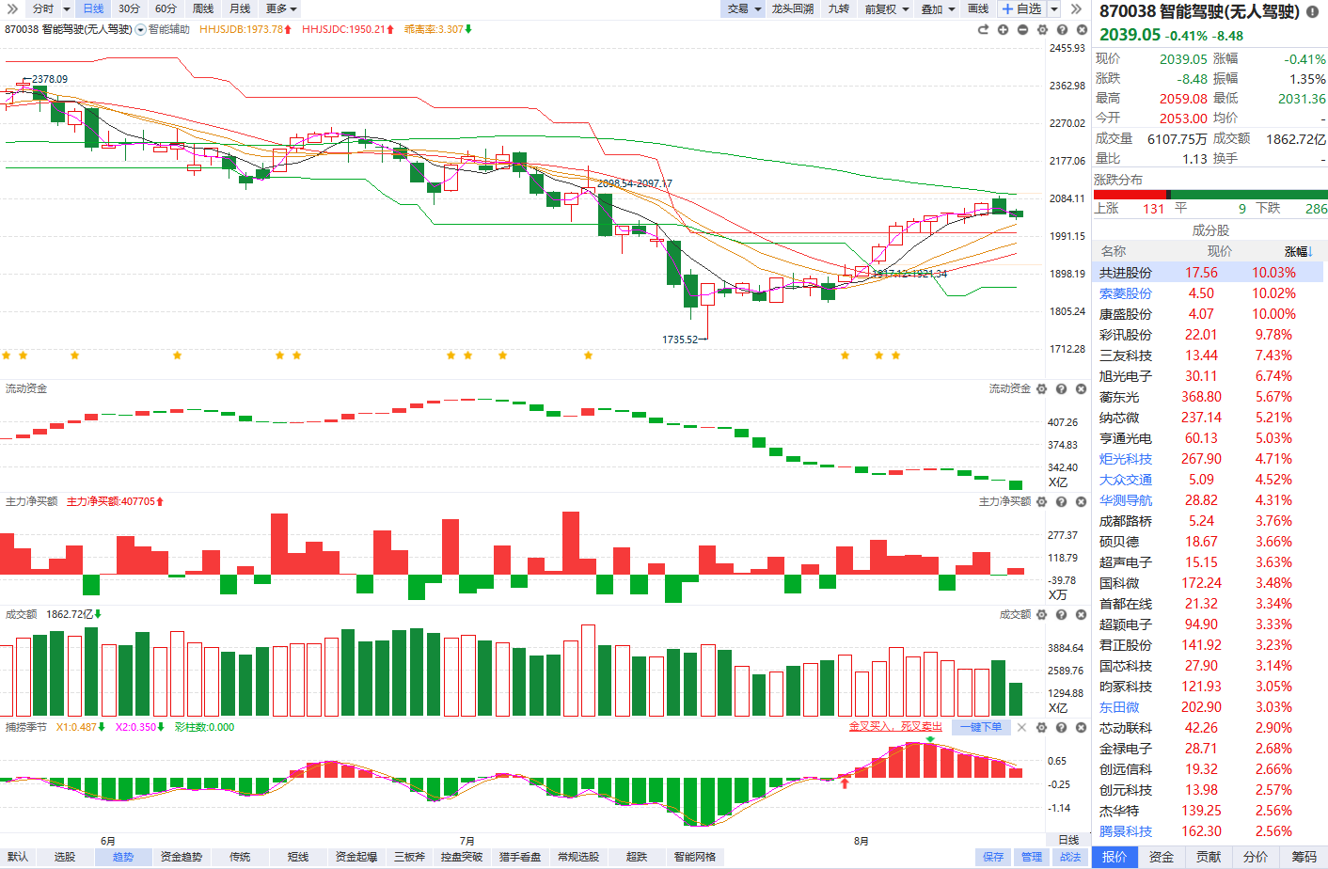Viewport: 1328px width, 869px height.
Task: Select the 资金 tab in the side panel
Action: (1162, 857)
